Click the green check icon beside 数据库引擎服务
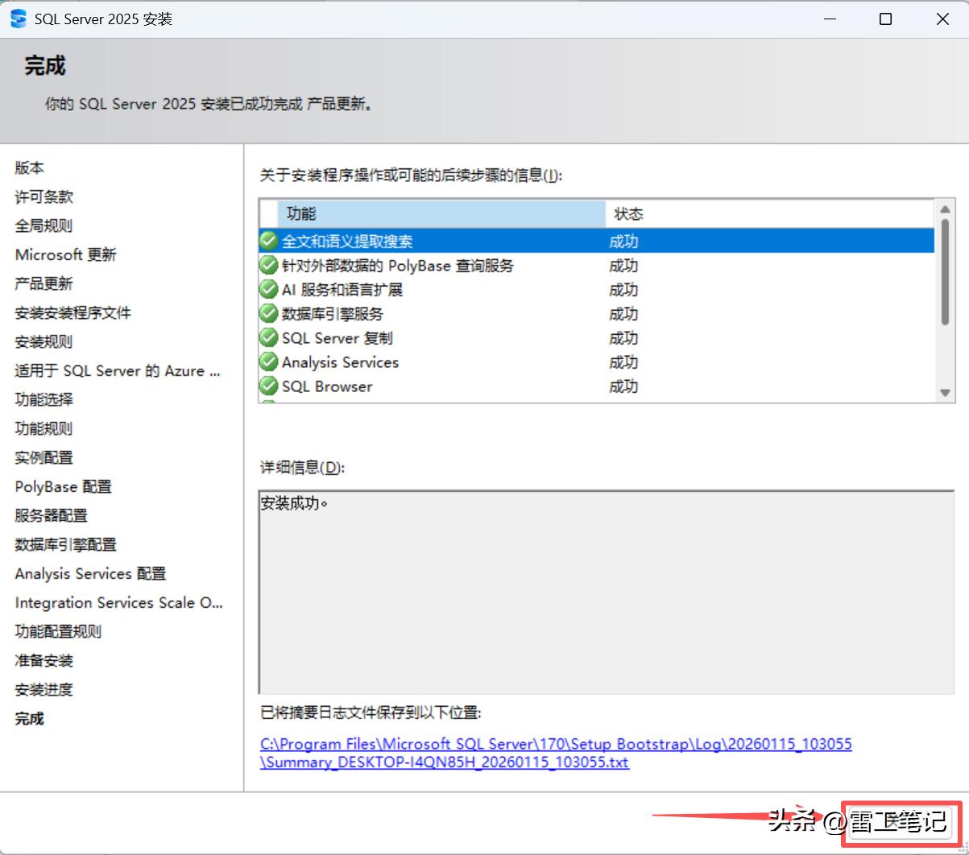Screen dimensions: 969x855 click(269, 313)
